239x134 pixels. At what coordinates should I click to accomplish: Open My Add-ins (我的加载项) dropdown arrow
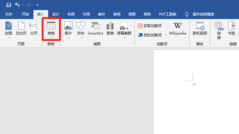(x=166, y=35)
